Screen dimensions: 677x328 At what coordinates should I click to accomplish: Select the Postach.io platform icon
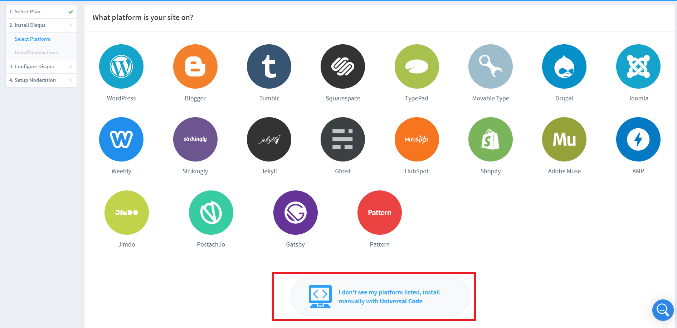211,213
